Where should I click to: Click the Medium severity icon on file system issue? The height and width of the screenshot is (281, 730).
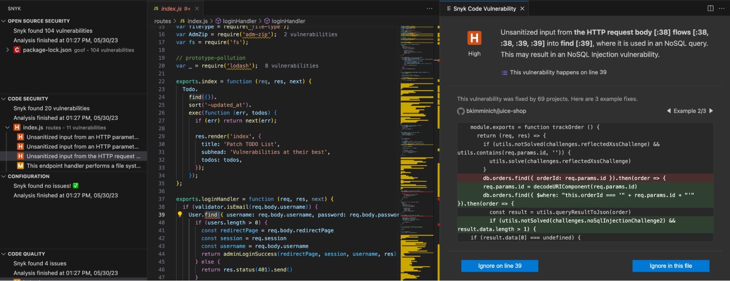point(20,166)
